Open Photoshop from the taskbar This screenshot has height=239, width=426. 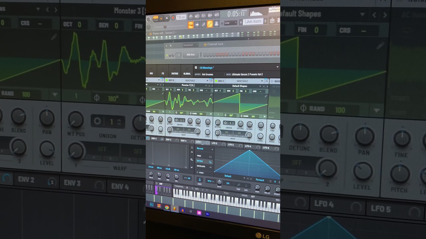151,204
